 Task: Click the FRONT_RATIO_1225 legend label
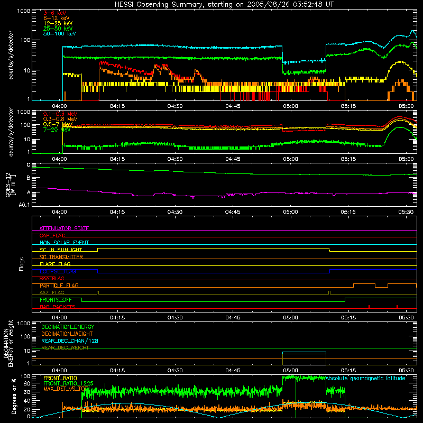coord(68,383)
